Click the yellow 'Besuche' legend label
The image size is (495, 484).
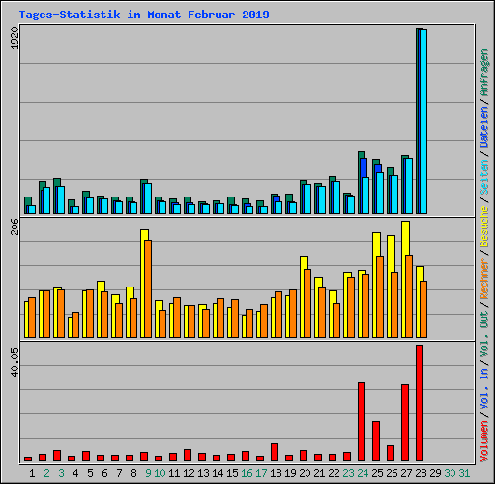pyautogui.click(x=484, y=227)
